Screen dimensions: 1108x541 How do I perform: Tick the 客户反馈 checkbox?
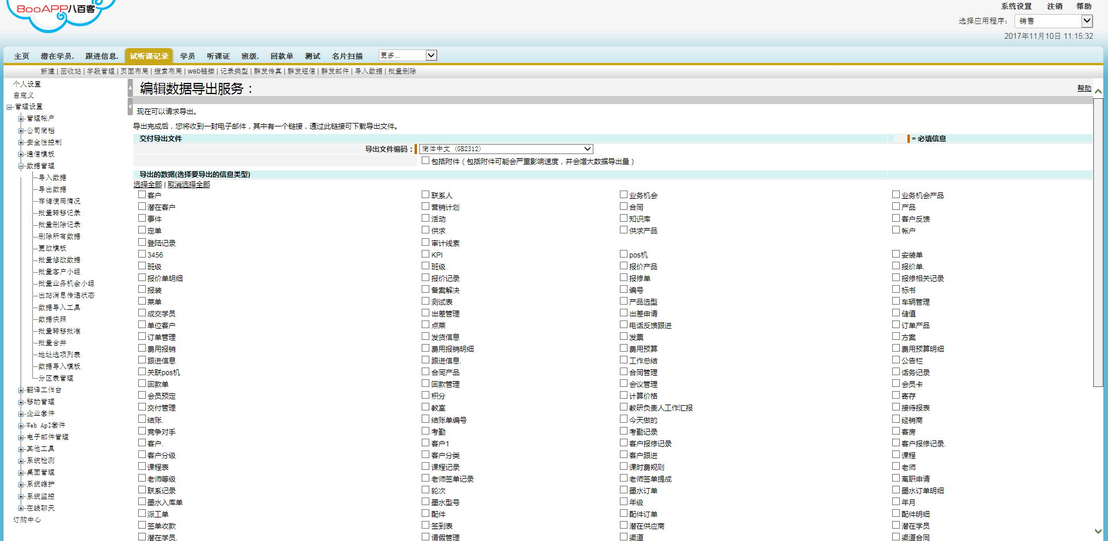(x=896, y=218)
